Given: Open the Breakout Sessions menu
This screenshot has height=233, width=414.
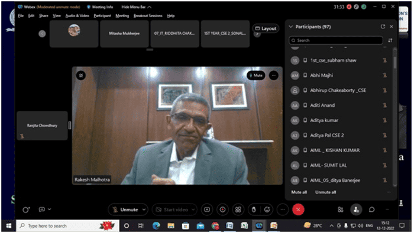Looking at the screenshot, I should (148, 16).
